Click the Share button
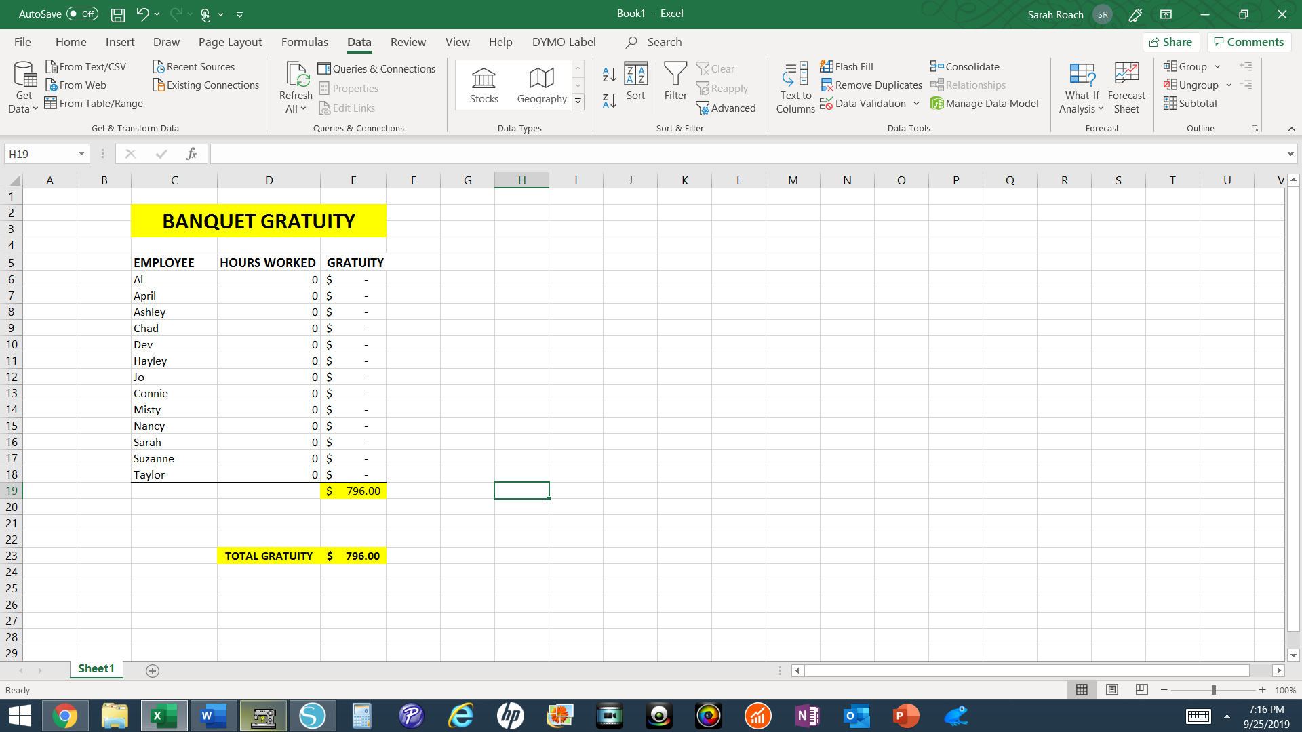The width and height of the screenshot is (1302, 732). coord(1171,42)
